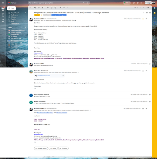Star Ridwan Pardamean's message
This screenshot has width=157, height=159.
(150, 102)
